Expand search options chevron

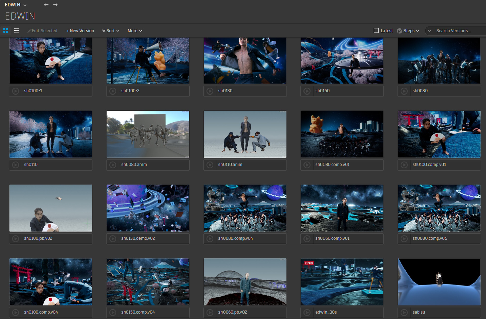pos(430,31)
